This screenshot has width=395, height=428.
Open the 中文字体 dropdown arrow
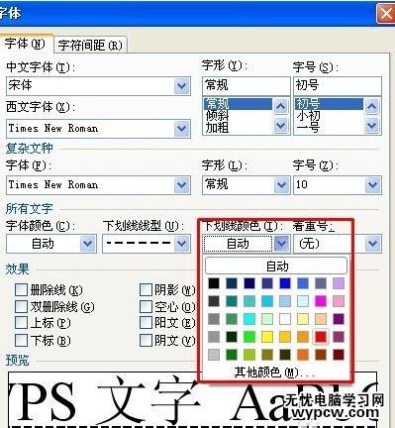click(x=182, y=86)
